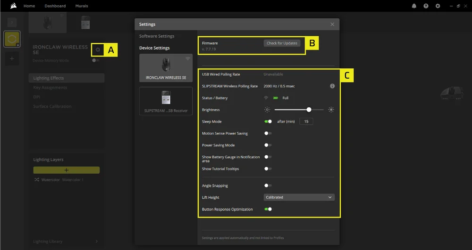Click the Sleep Mode minutes field

pos(306,121)
